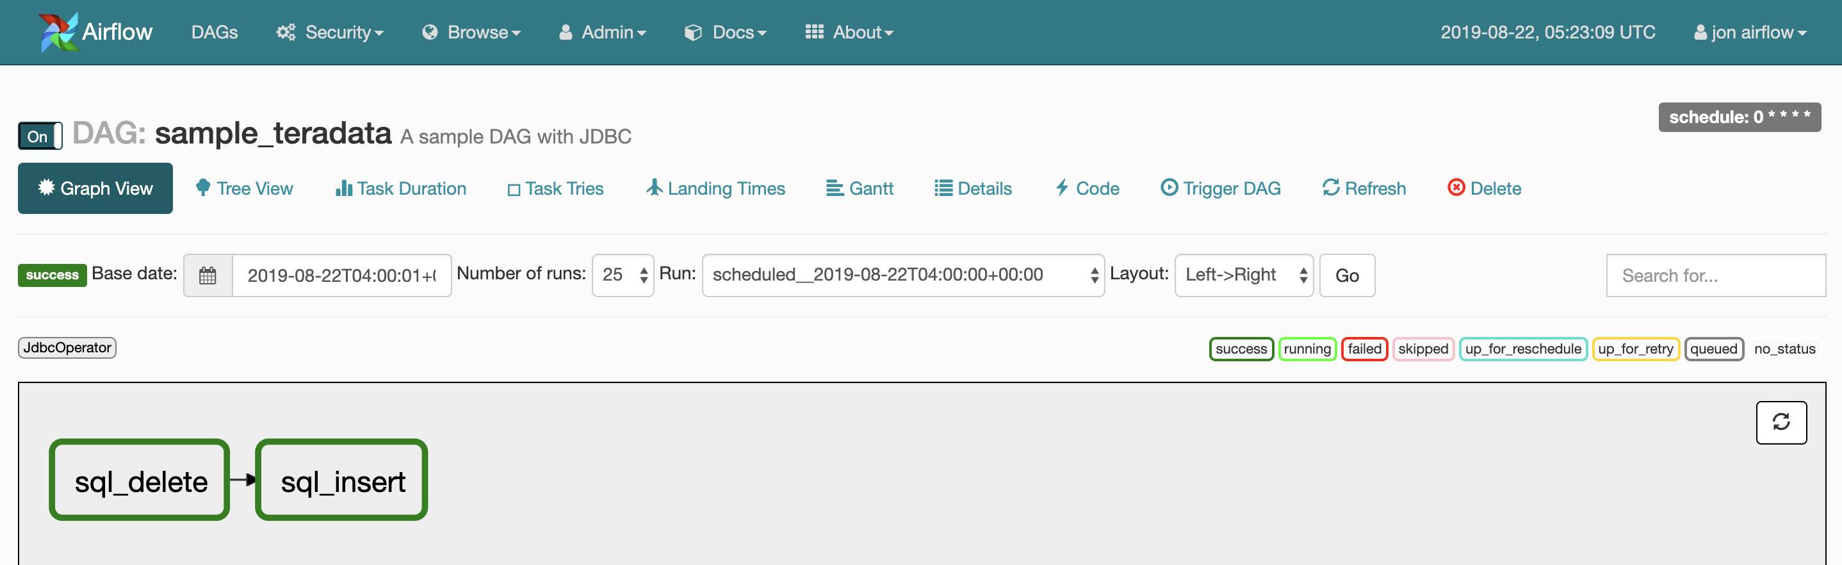Viewport: 1842px width, 565px height.
Task: Click the Refresh link
Action: [1364, 188]
